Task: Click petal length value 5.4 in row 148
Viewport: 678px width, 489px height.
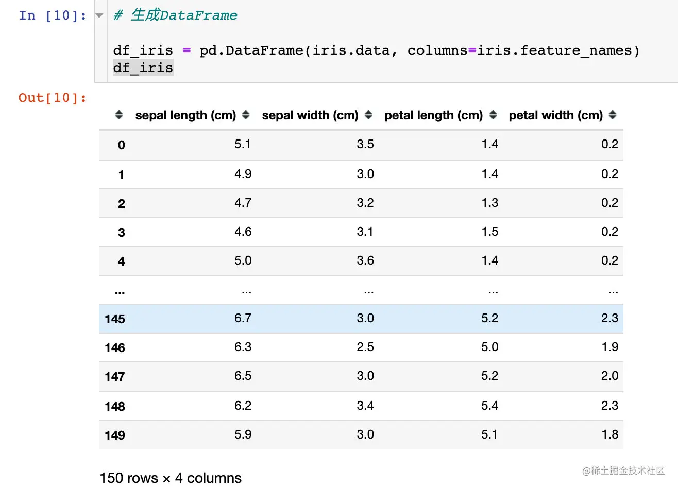Action: coord(490,406)
